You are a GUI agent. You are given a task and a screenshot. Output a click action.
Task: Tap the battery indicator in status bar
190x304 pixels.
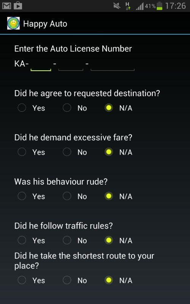pos(159,6)
